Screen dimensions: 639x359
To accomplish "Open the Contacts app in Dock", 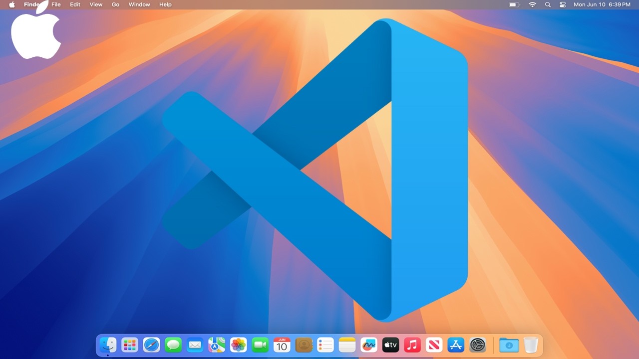I will pyautogui.click(x=304, y=345).
